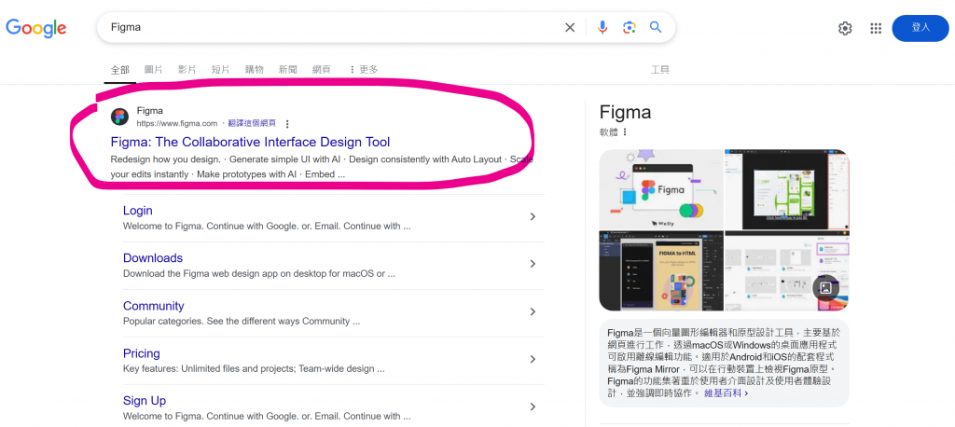This screenshot has height=427, width=955.
Task: Open the Pricing sitelink
Action: 142,353
